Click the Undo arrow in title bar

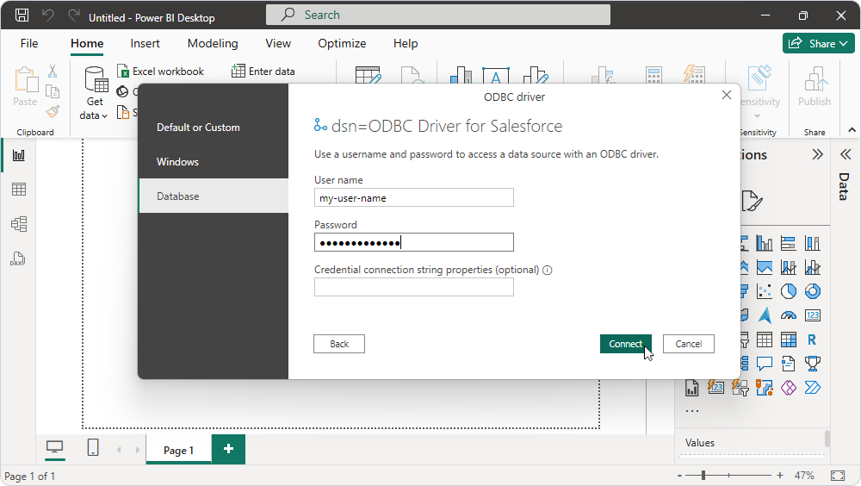tap(48, 16)
